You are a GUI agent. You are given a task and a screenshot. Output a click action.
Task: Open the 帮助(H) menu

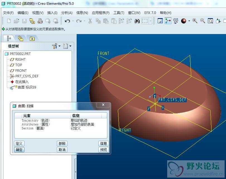(x=166, y=13)
